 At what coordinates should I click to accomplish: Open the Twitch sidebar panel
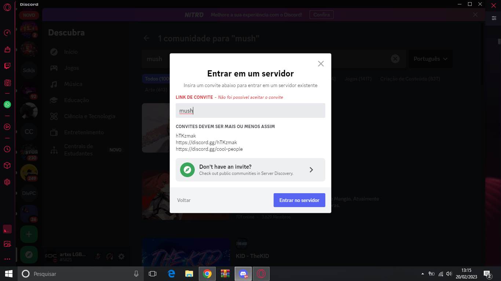pos(7,66)
